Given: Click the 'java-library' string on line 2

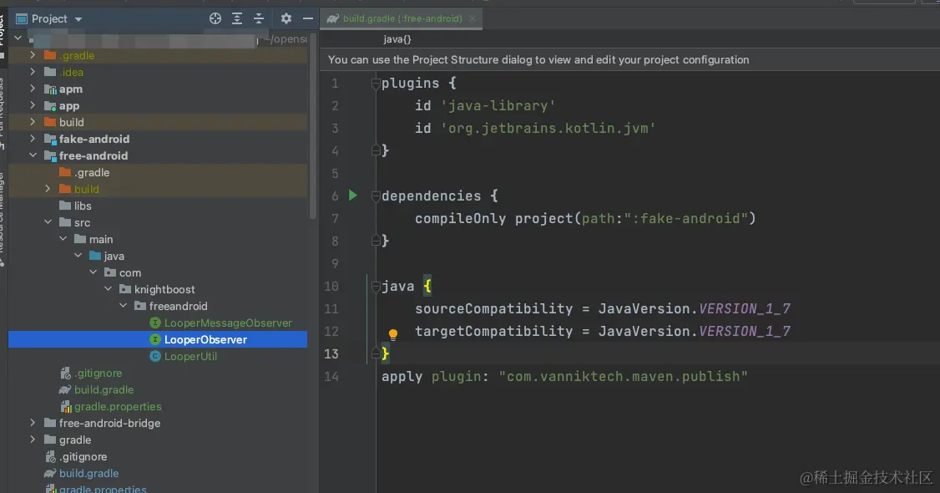Looking at the screenshot, I should pyautogui.click(x=498, y=105).
